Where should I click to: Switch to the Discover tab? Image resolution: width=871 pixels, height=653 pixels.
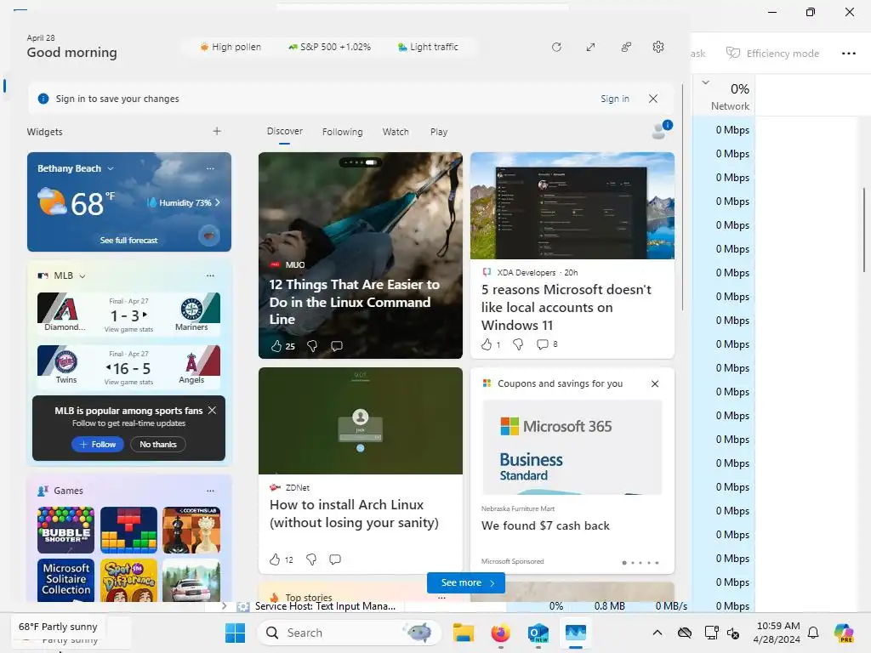coord(284,131)
